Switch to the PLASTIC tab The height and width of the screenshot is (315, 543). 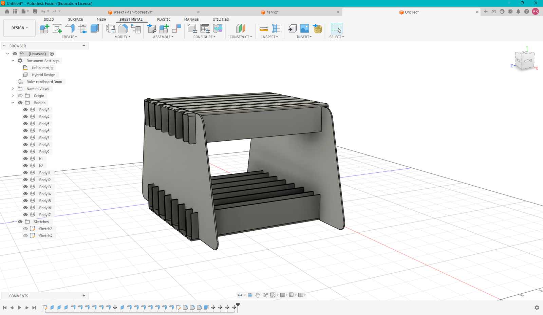(164, 19)
